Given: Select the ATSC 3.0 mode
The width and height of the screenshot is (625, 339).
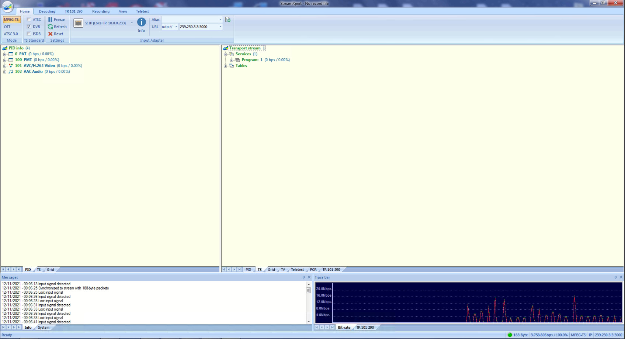Looking at the screenshot, I should click(x=11, y=34).
